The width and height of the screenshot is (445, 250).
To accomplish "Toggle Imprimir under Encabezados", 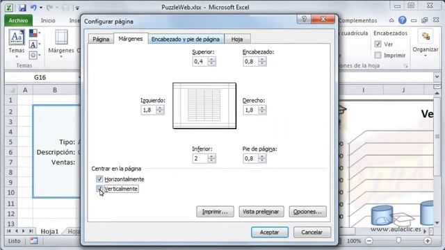I will point(378,55).
